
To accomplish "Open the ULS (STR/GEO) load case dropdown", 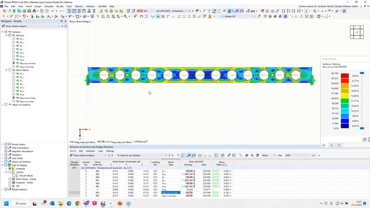I will coord(186,11).
